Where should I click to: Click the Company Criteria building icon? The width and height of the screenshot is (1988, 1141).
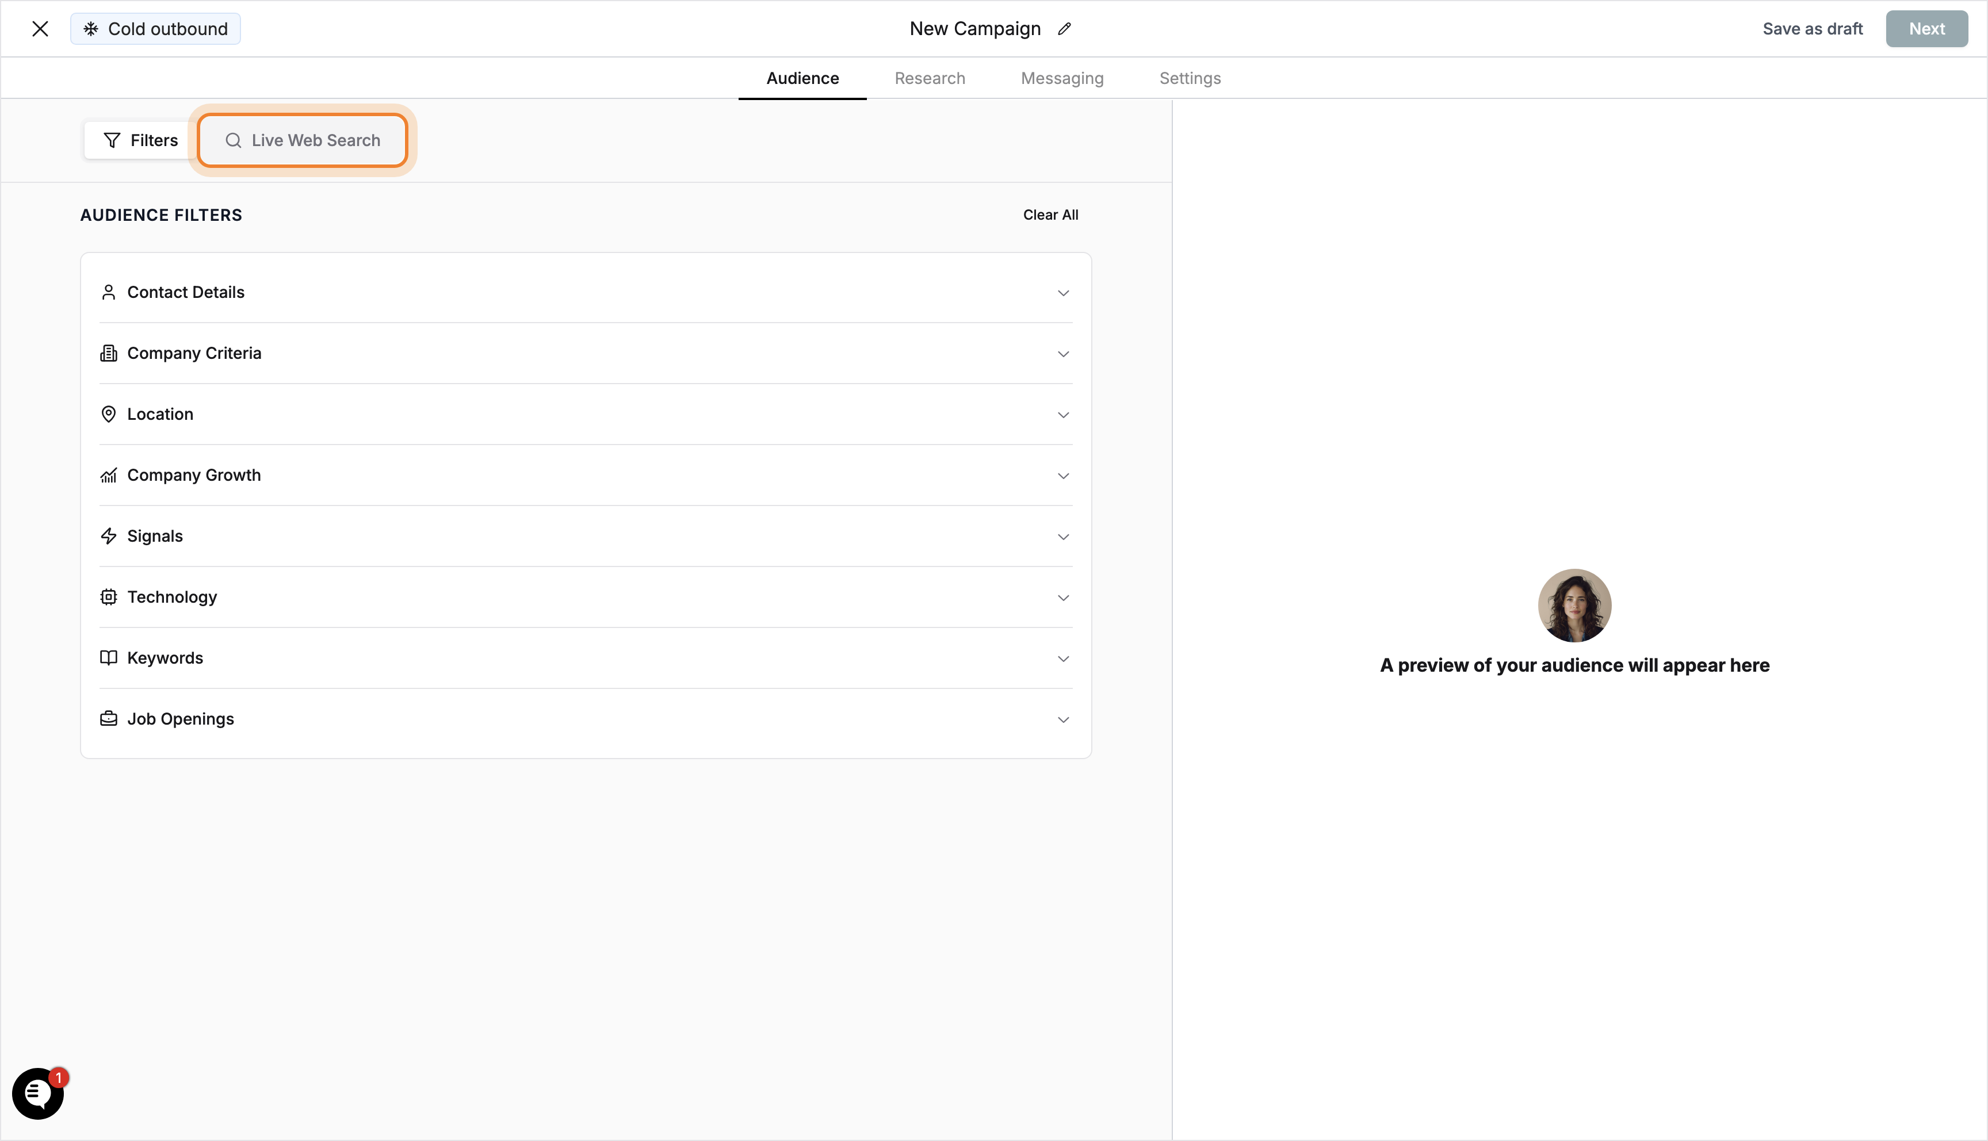[x=109, y=353]
